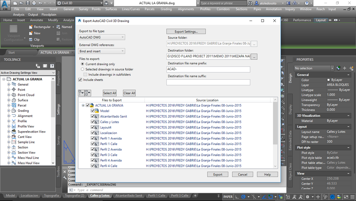Click the Autodesk Exchange Apps X icon
The height and width of the screenshot is (201, 356).
288,3
